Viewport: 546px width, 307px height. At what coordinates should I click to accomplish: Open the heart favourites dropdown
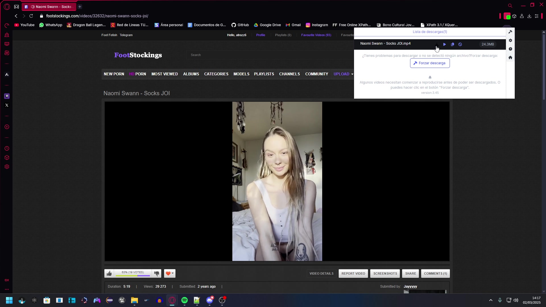[170, 273]
